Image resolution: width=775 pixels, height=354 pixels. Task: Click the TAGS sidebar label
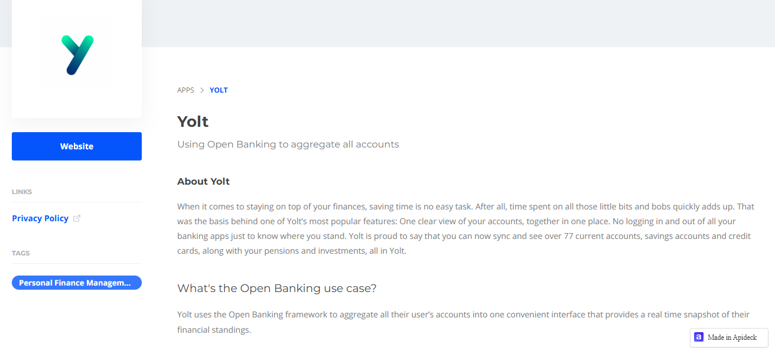pyautogui.click(x=21, y=253)
